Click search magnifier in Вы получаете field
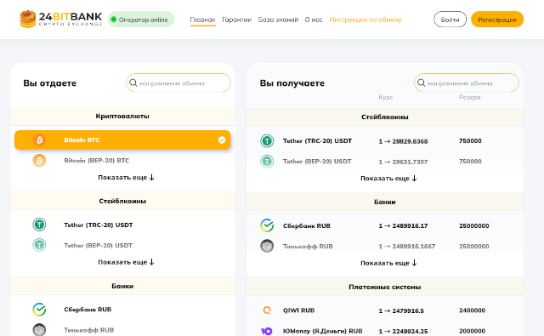The width and height of the screenshot is (544, 336). (x=421, y=83)
